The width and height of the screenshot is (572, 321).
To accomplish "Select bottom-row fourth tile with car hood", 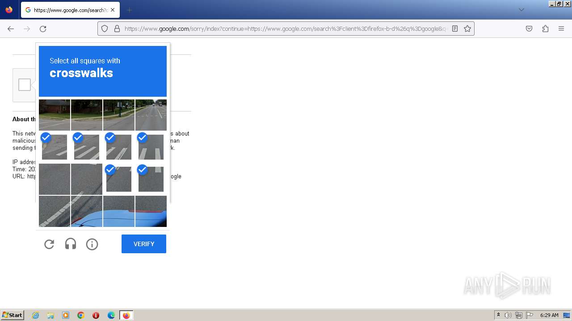I will (151, 211).
